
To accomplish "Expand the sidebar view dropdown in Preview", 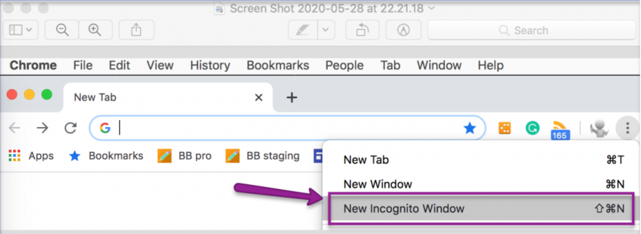I will coord(21,30).
